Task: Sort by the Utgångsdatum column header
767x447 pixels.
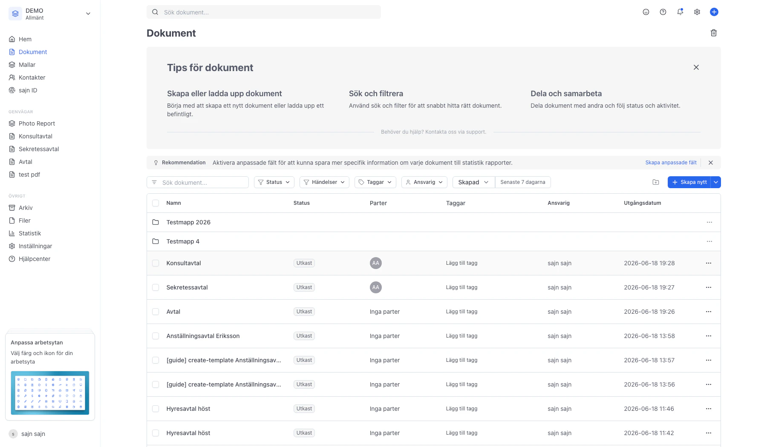Action: 642,203
